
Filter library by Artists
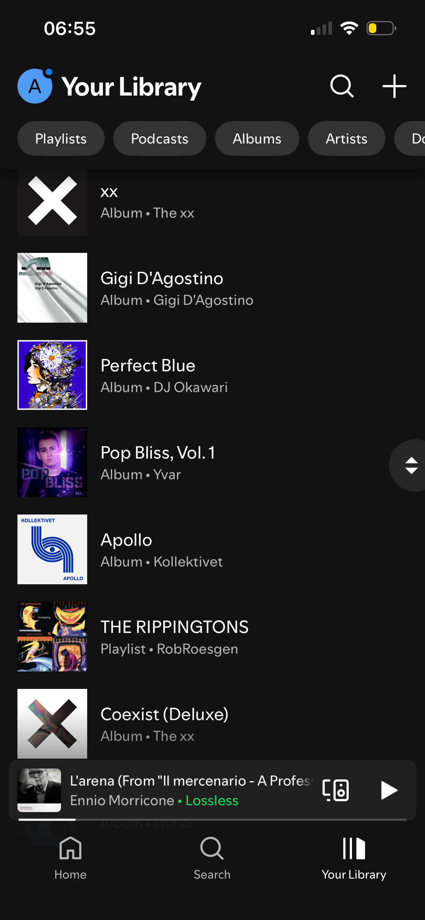347,139
